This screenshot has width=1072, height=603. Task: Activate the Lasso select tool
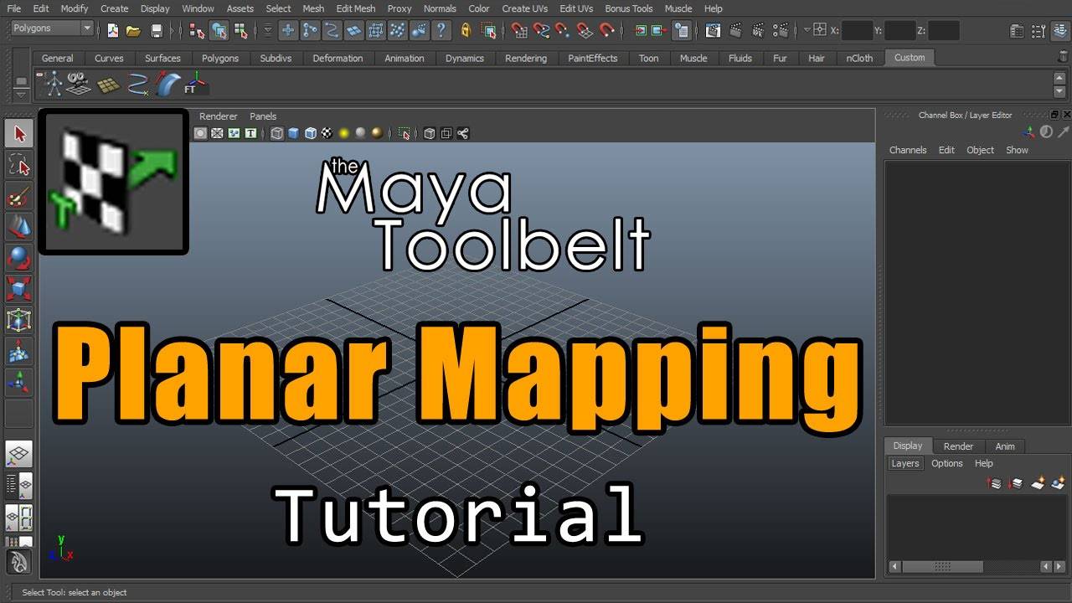click(19, 166)
